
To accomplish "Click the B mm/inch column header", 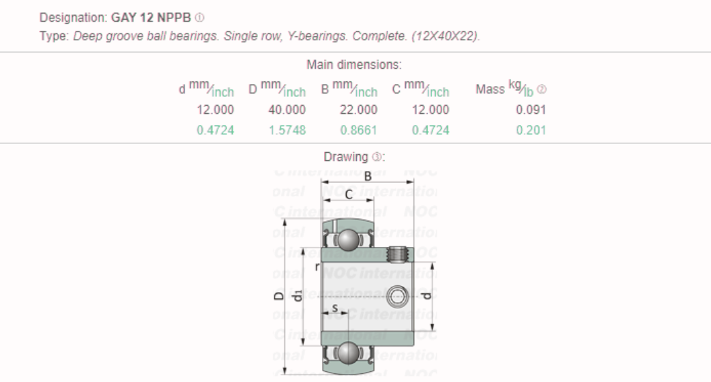I will 349,89.
